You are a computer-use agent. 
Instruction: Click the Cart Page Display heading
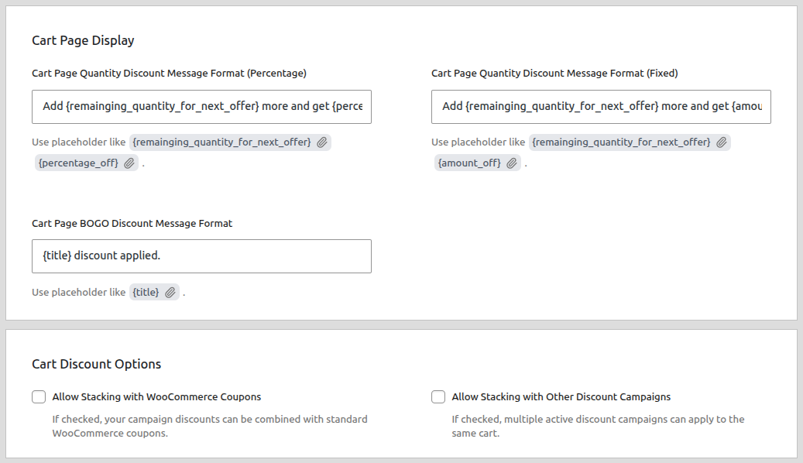[x=83, y=40]
